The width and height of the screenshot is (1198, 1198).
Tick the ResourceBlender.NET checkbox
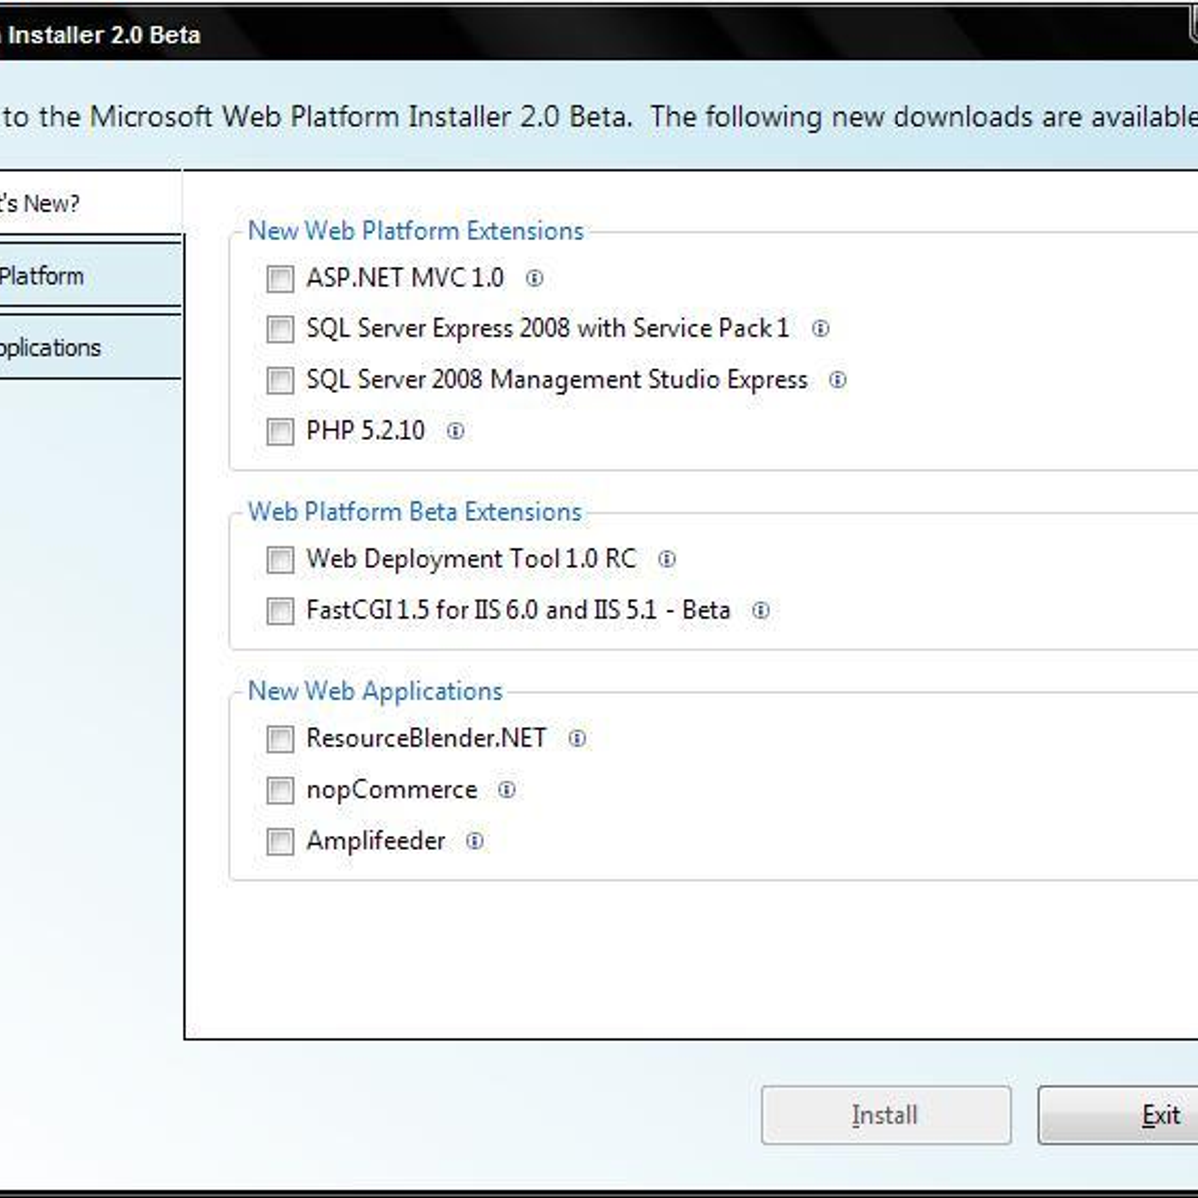tap(280, 739)
